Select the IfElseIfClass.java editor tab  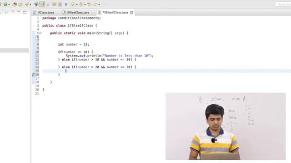pos(115,12)
